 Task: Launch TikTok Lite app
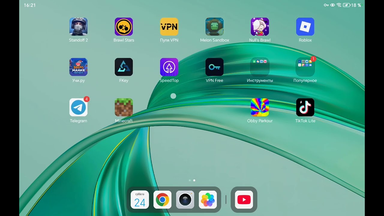[x=305, y=107]
